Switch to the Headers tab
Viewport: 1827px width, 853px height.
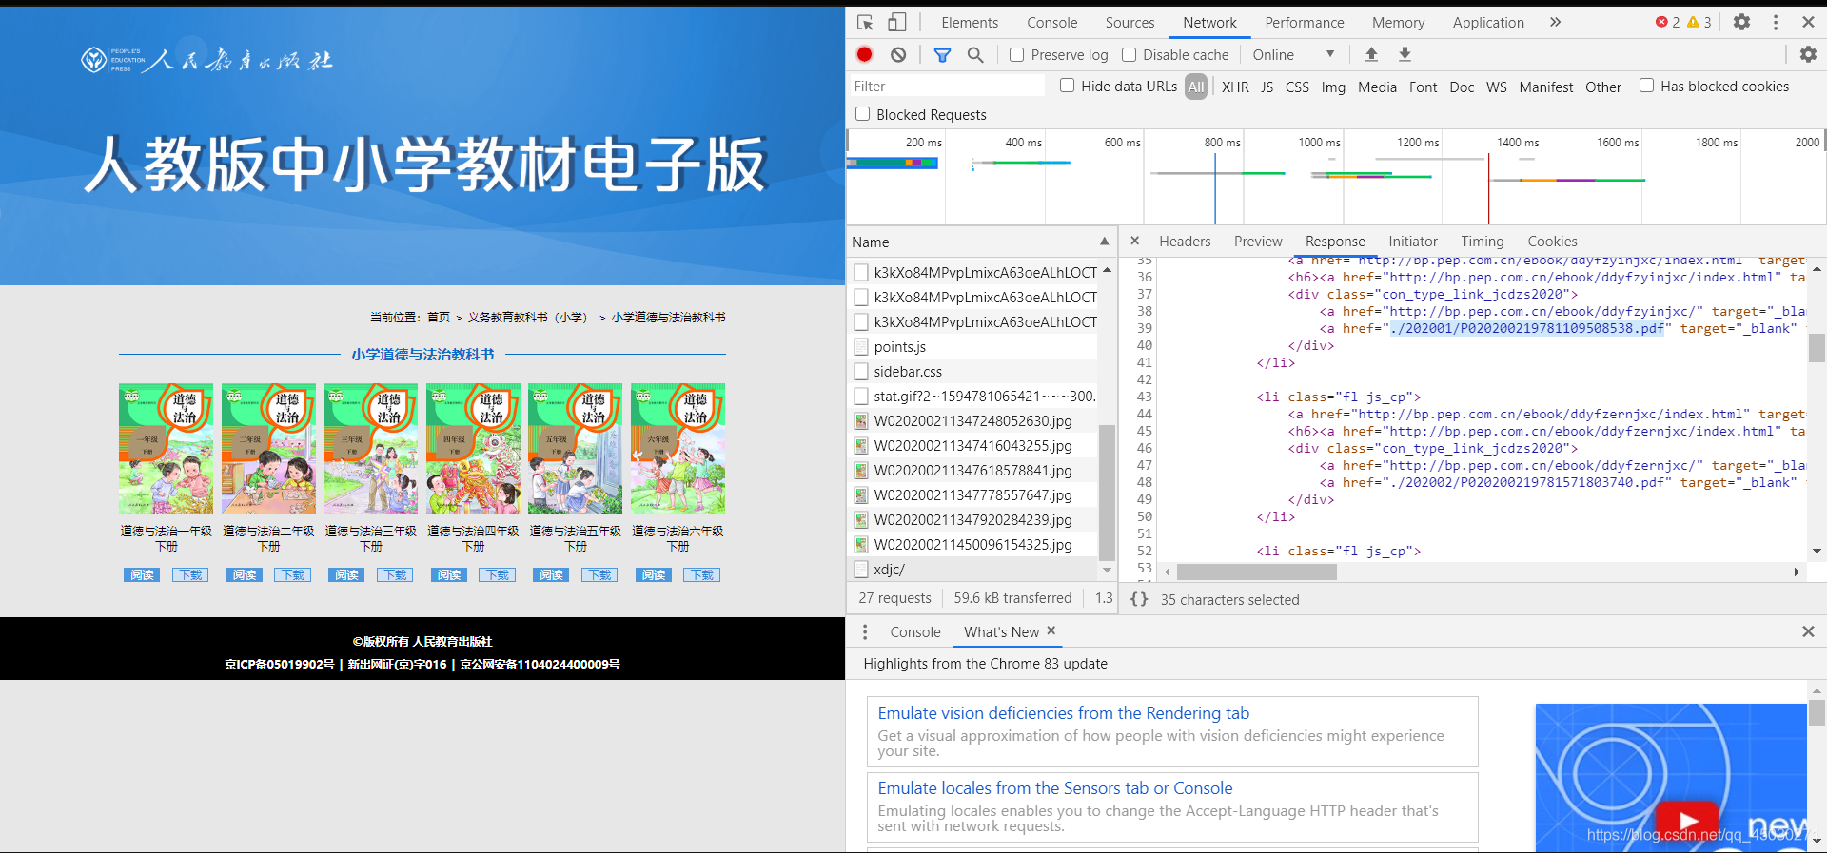pyautogui.click(x=1185, y=242)
